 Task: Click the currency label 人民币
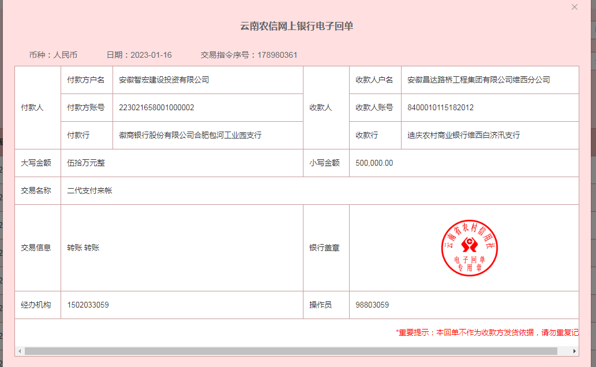pos(65,55)
